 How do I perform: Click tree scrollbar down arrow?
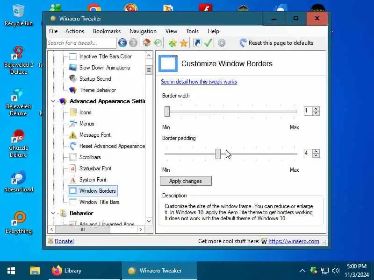tap(149, 221)
